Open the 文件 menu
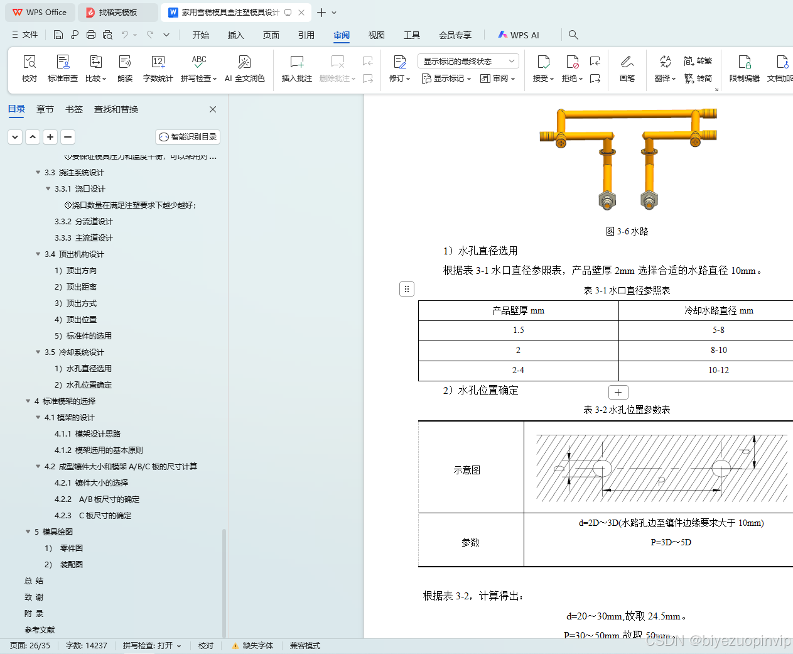Image resolution: width=793 pixels, height=654 pixels. coord(25,35)
